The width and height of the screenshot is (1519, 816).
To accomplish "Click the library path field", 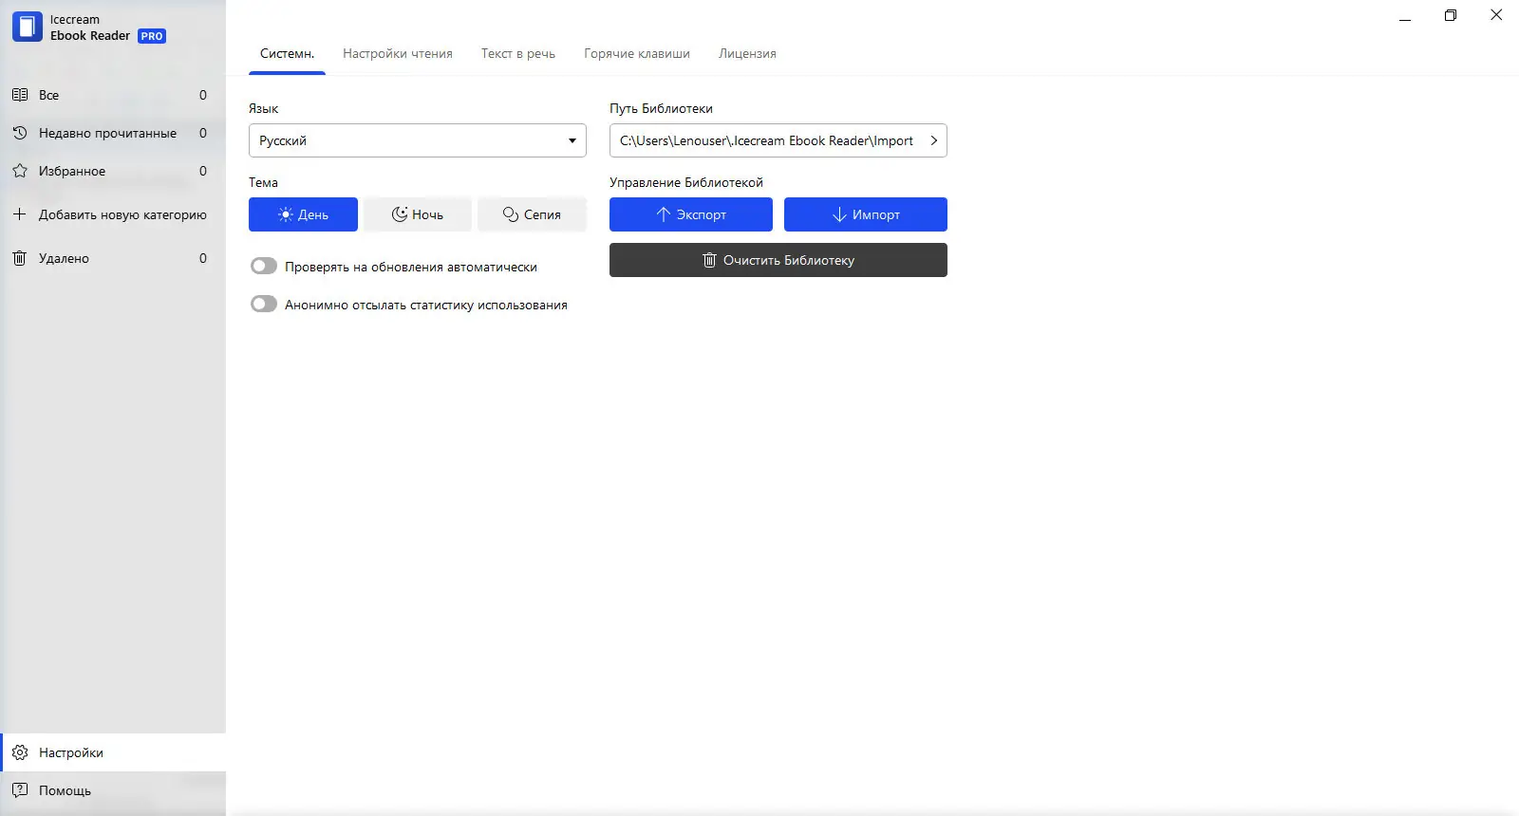I will pos(778,140).
